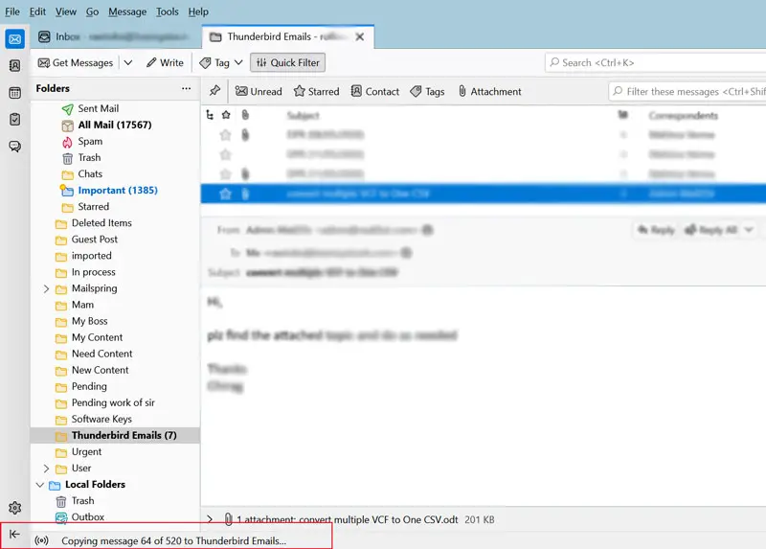Image resolution: width=766 pixels, height=549 pixels.
Task: Open the Tasks space icon
Action: pos(14,120)
